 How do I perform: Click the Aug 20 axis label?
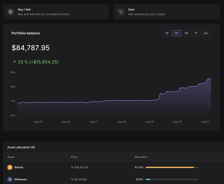click(177, 122)
